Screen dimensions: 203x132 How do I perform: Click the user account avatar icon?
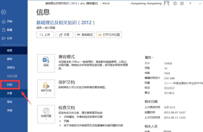(166, 3)
